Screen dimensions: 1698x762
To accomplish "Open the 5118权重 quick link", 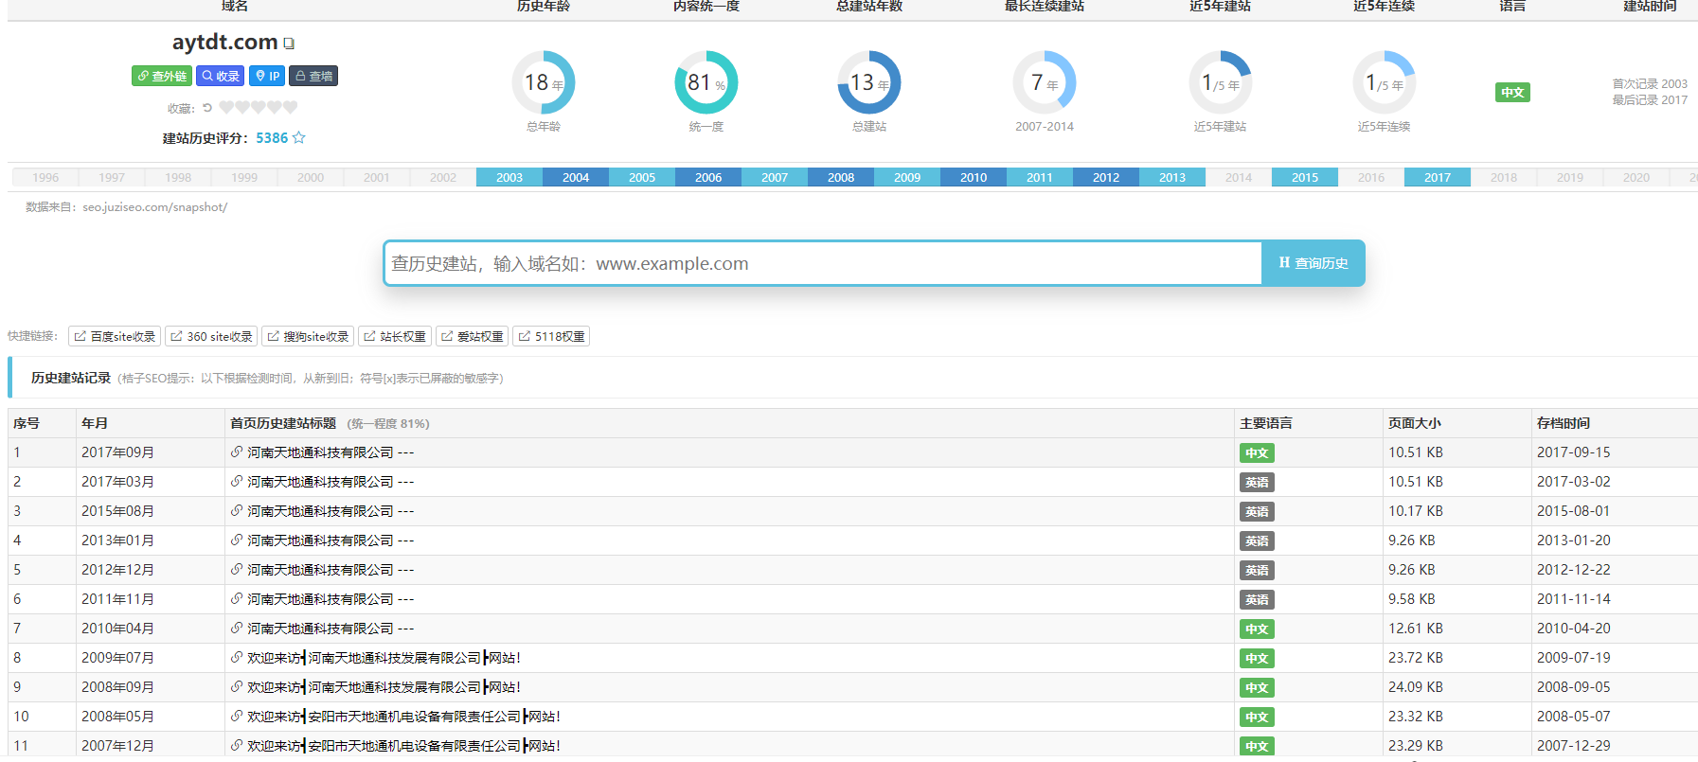I will tap(551, 337).
